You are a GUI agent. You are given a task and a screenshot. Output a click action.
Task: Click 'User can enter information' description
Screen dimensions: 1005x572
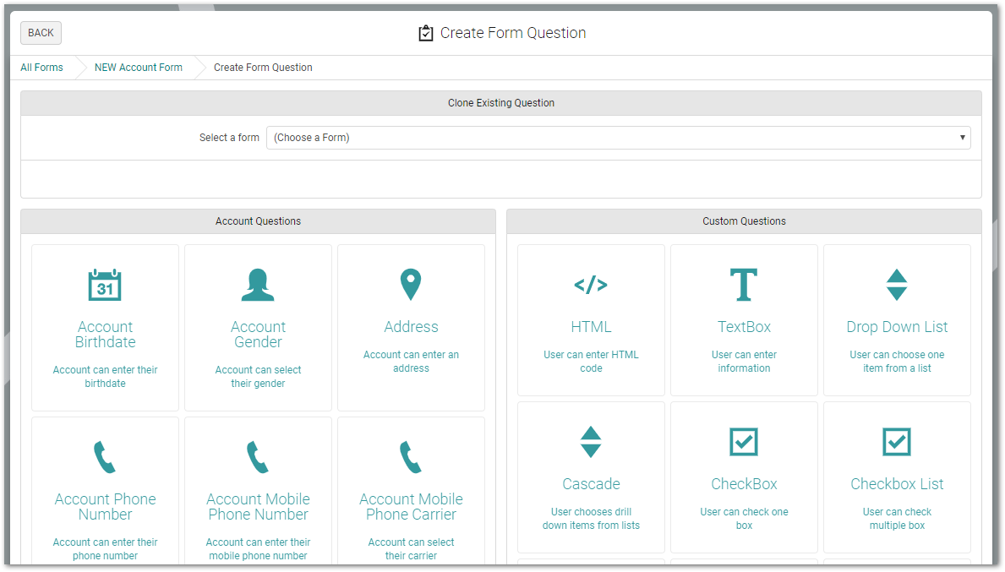[x=744, y=362]
